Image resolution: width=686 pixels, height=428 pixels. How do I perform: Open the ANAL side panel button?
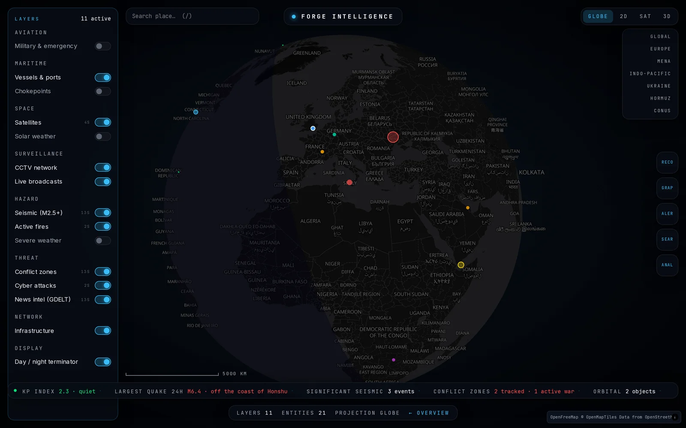(x=667, y=265)
